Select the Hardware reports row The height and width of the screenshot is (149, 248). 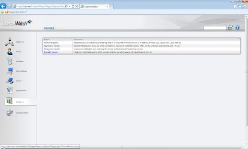pyautogui.click(x=141, y=43)
